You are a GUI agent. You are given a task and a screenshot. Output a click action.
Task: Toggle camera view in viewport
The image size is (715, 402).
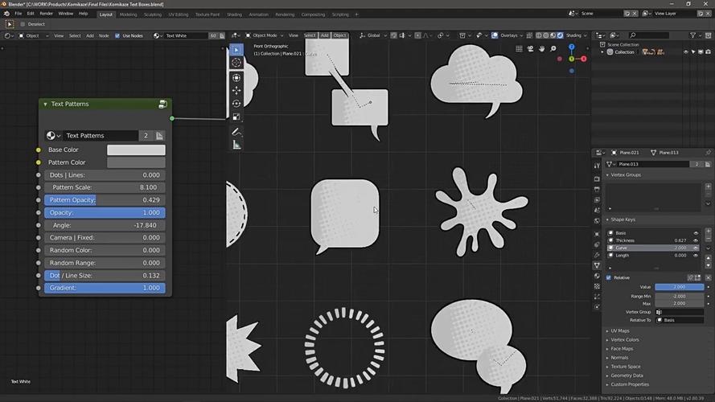(530, 49)
